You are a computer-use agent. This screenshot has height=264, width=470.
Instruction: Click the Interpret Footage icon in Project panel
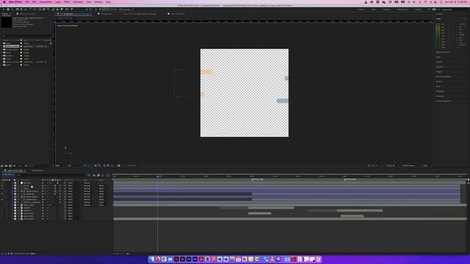[1, 166]
